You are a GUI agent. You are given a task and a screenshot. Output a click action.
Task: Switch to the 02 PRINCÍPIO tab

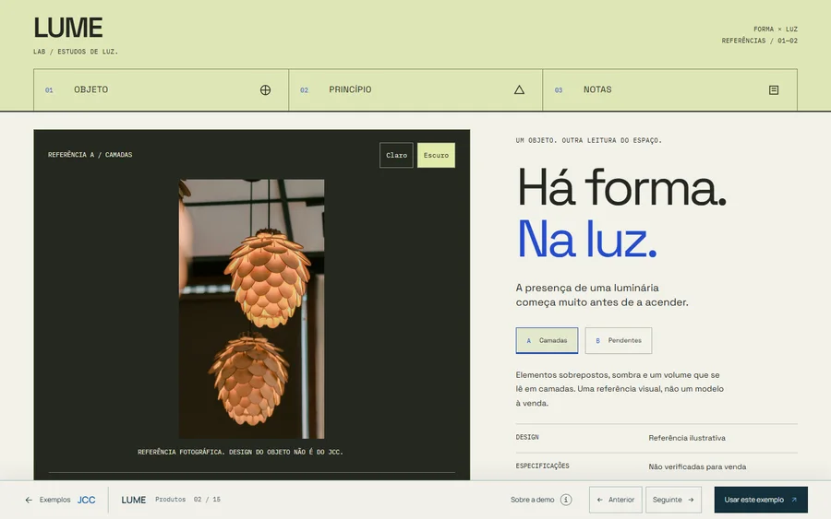(415, 90)
